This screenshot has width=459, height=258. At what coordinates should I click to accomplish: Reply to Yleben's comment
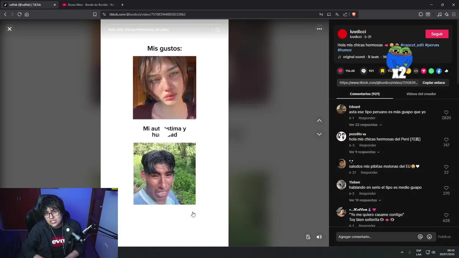point(367,193)
